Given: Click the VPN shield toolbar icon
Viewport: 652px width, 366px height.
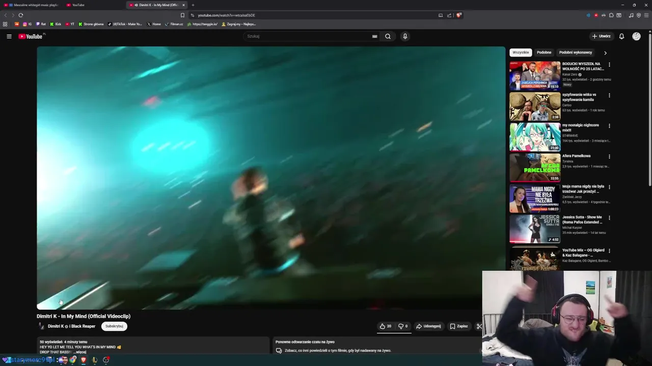Looking at the screenshot, I should pos(639,15).
